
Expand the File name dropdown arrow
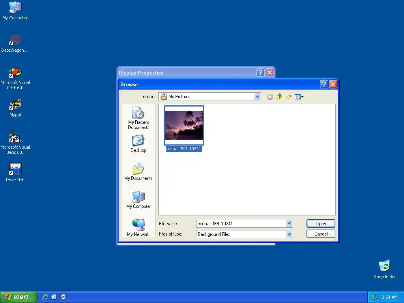pos(289,223)
